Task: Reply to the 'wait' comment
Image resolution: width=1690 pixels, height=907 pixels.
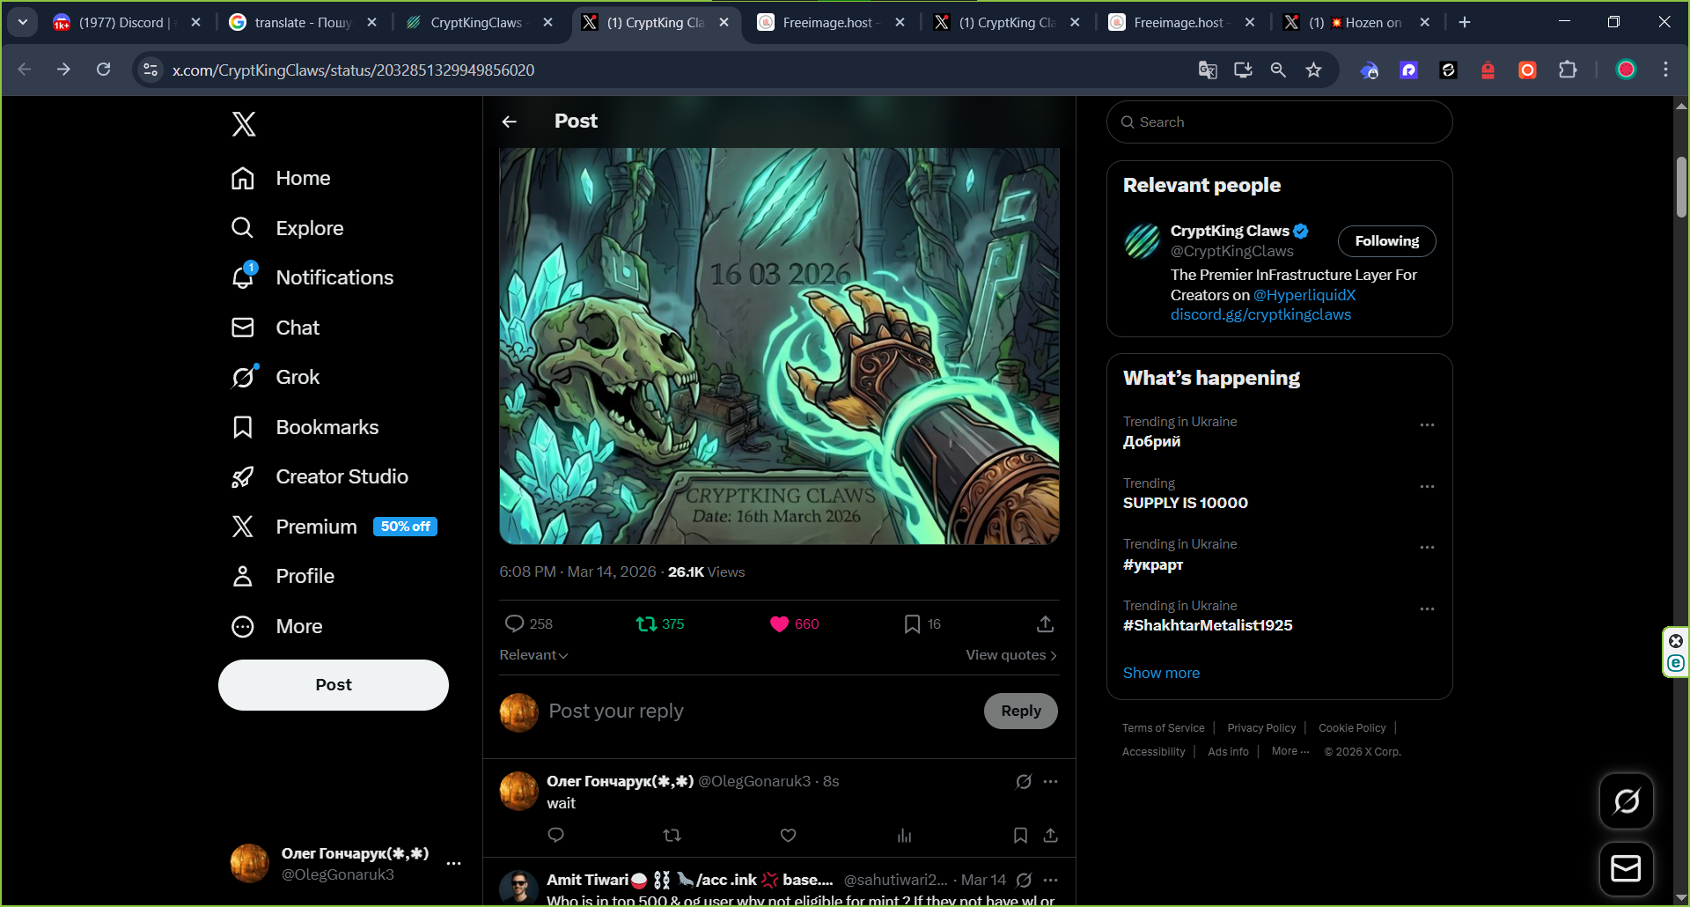Action: 555,835
